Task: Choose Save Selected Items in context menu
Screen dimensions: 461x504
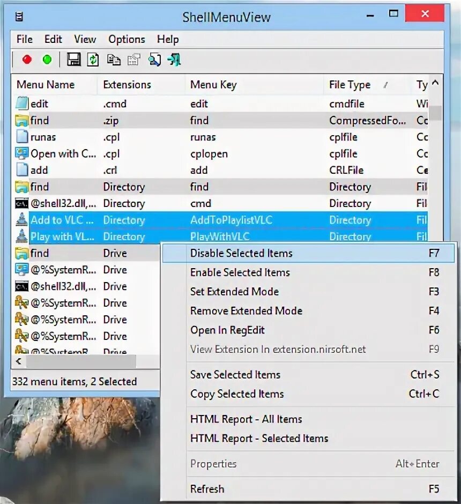Action: (x=308, y=375)
